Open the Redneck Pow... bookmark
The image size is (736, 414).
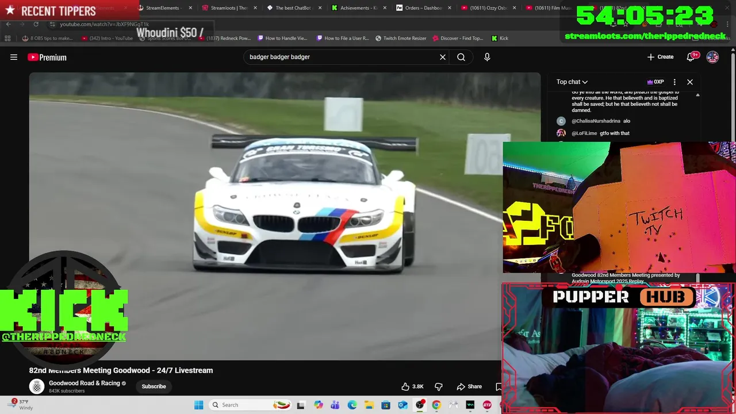click(x=226, y=38)
